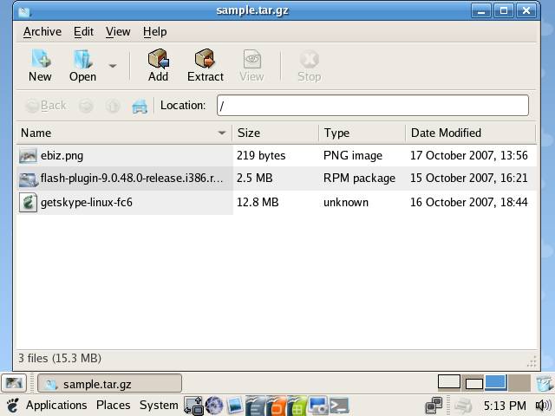Open the Edit menu
The image size is (555, 416).
[x=83, y=31]
